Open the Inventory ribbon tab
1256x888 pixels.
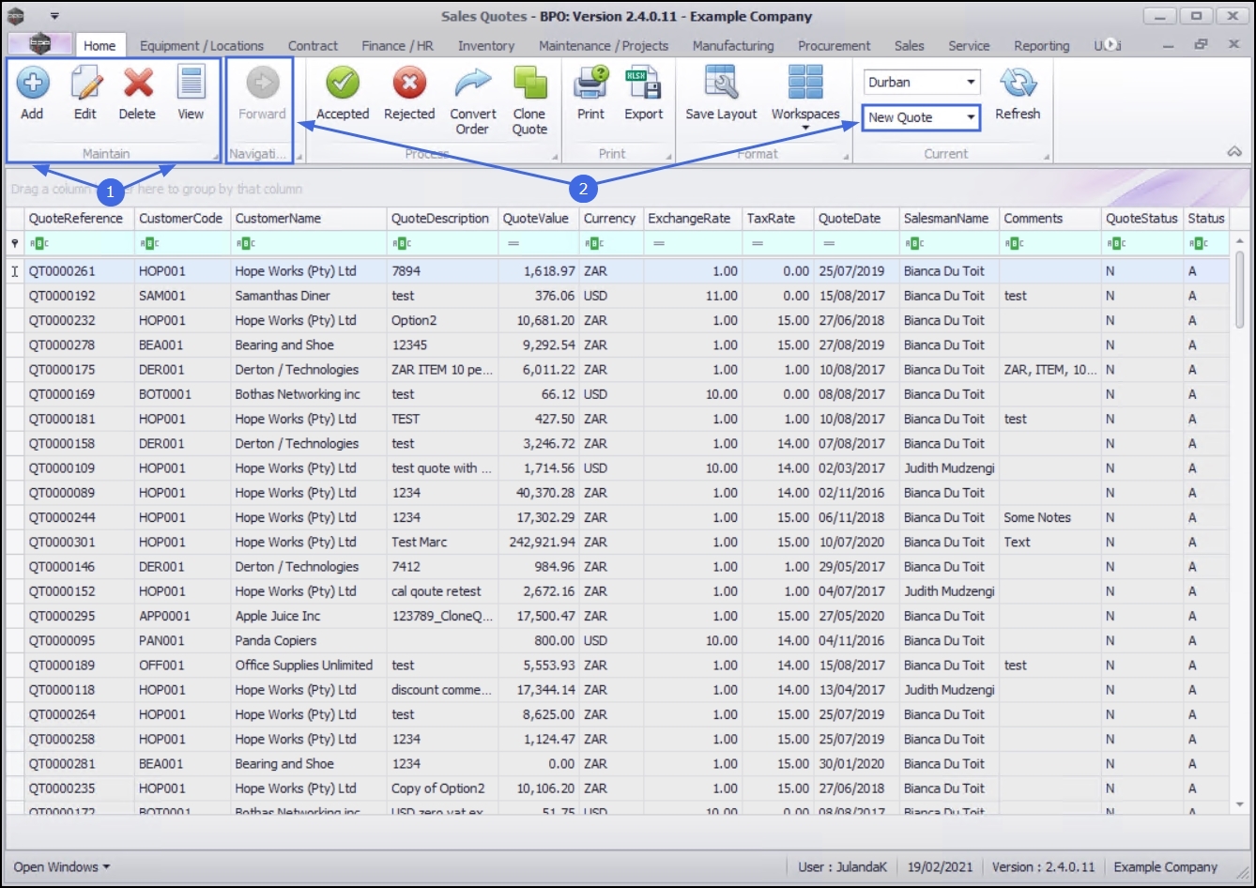tap(486, 45)
